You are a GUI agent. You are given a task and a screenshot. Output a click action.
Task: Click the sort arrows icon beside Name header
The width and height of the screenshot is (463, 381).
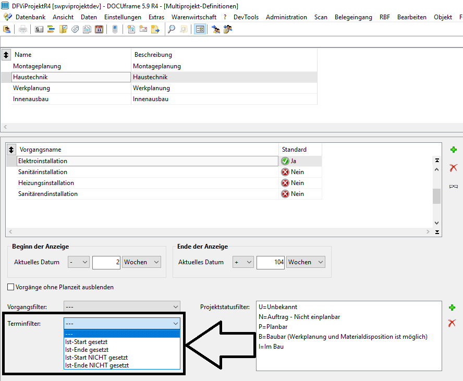[6, 55]
